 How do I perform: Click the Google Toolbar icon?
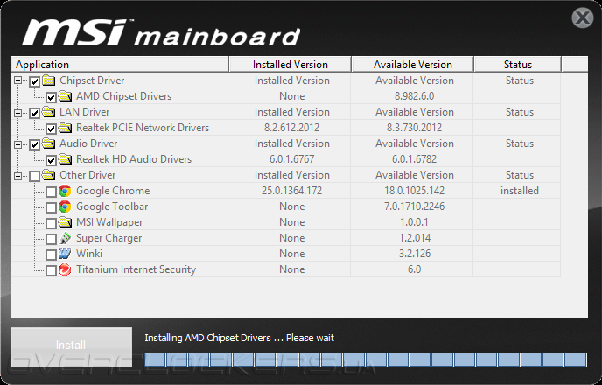click(x=65, y=206)
